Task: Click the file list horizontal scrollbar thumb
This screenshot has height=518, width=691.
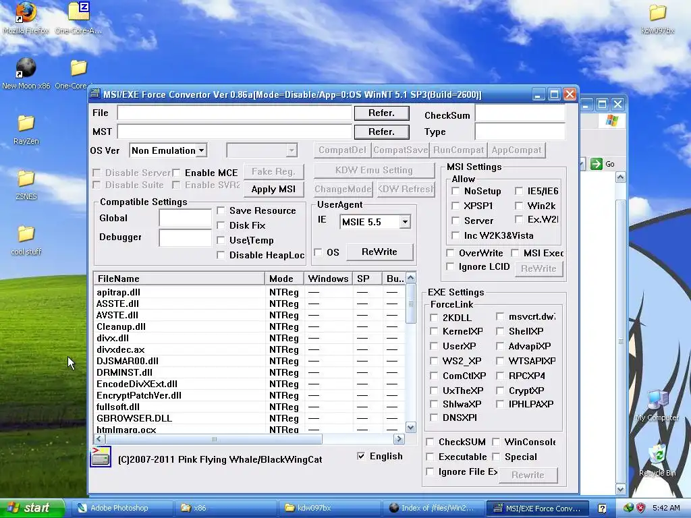Action: pos(214,438)
